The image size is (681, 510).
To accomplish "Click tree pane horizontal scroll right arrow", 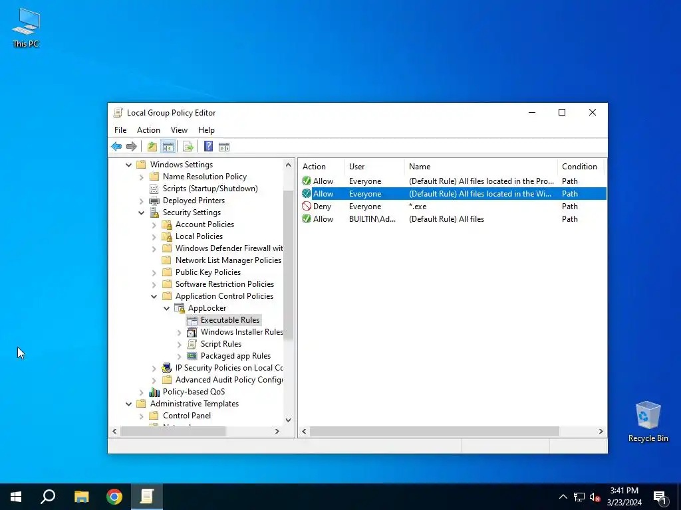I will click(x=277, y=431).
